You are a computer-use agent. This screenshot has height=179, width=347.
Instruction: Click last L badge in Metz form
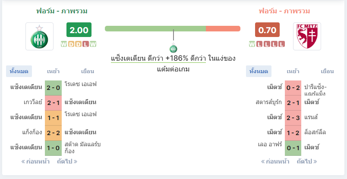click(281, 44)
